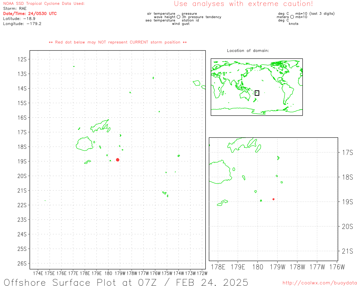Screen dimensions: 357x286
Task: Click Australia on the world locator map
Action: (x=245, y=95)
